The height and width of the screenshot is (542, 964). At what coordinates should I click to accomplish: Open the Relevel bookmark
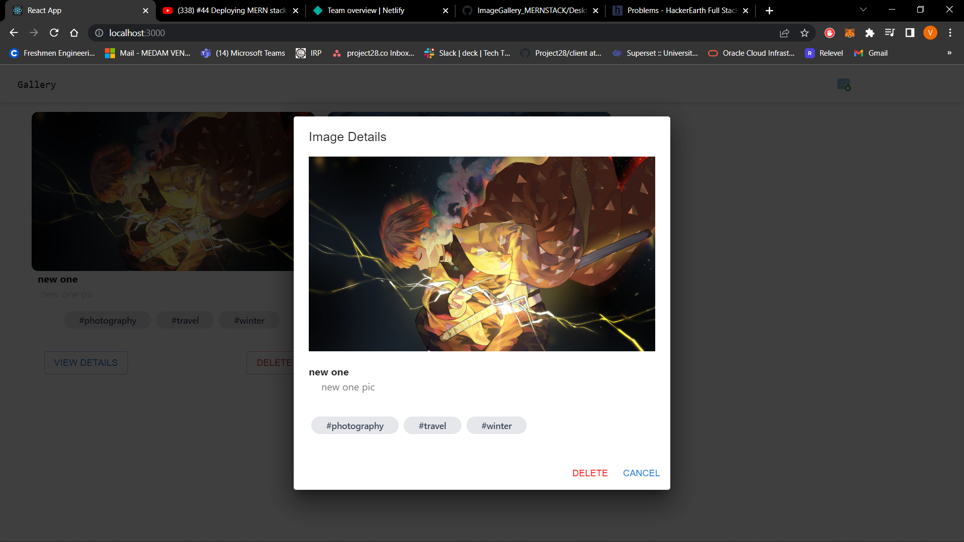pos(824,53)
